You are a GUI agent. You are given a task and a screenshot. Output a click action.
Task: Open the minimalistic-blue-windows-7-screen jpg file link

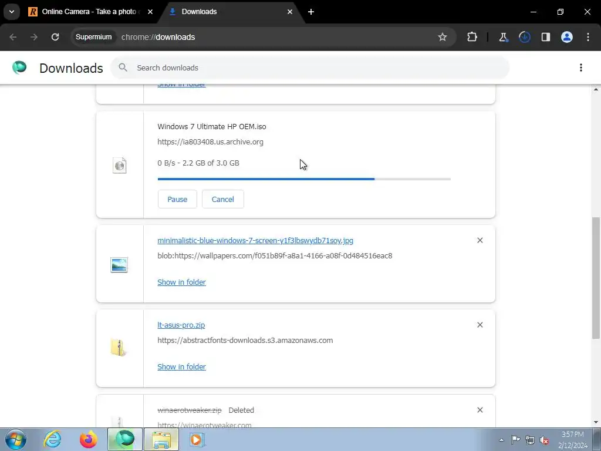(255, 240)
